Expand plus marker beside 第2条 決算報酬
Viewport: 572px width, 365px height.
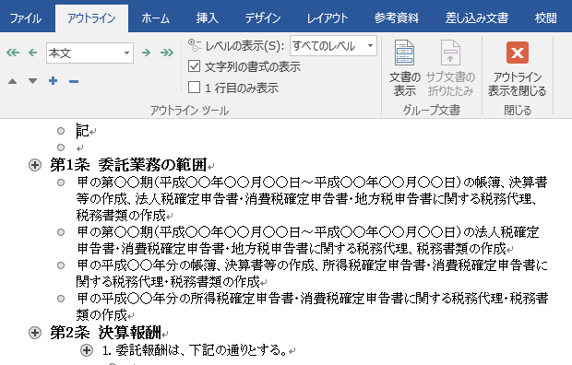35,333
